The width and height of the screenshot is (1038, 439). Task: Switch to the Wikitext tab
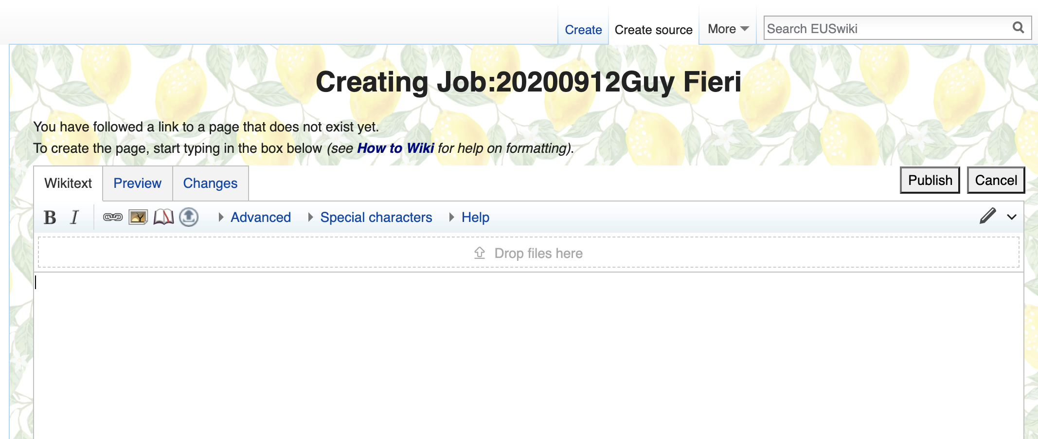point(68,183)
